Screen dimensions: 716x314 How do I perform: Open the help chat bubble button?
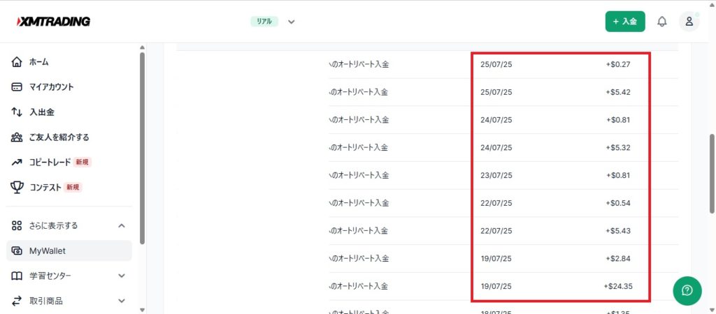(687, 290)
